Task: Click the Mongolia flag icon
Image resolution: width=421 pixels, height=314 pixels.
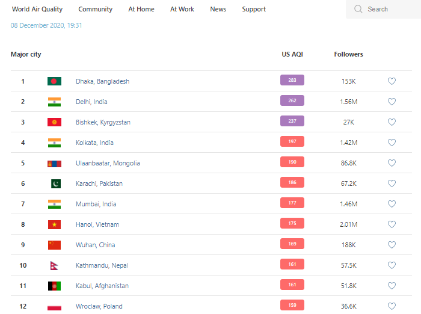Action: (54, 163)
